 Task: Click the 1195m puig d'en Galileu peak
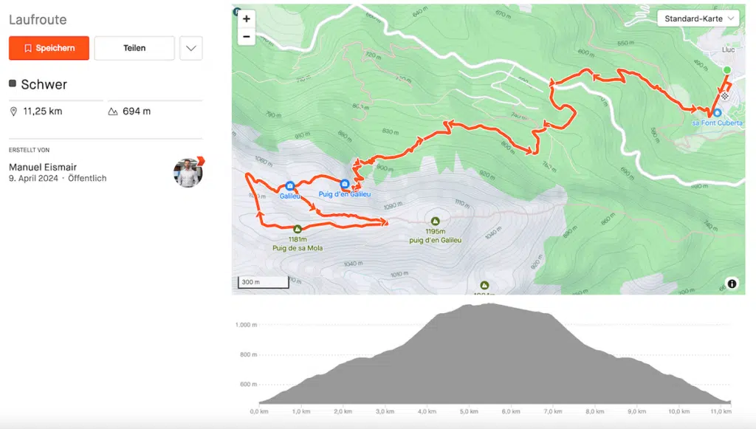pyautogui.click(x=435, y=221)
